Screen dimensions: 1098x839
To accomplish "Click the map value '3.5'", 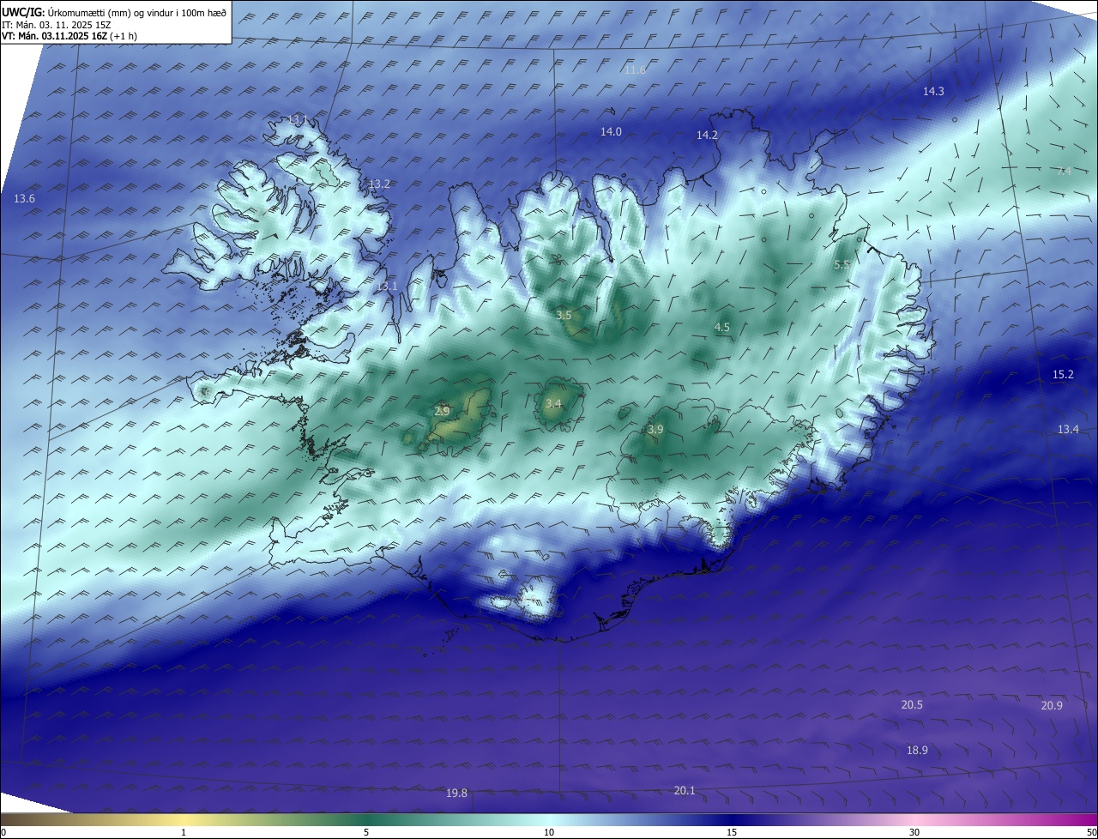I will pos(564,317).
